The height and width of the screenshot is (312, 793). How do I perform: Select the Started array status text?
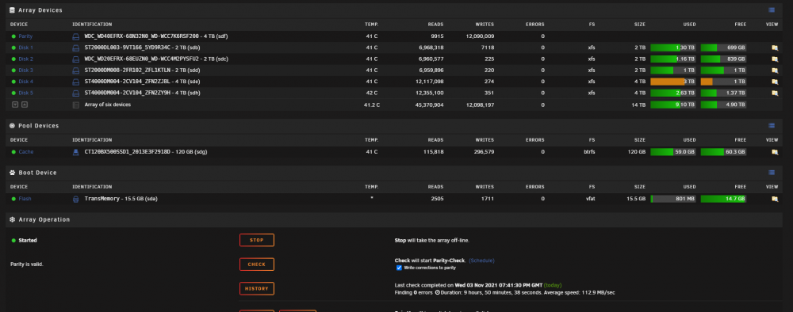point(28,240)
